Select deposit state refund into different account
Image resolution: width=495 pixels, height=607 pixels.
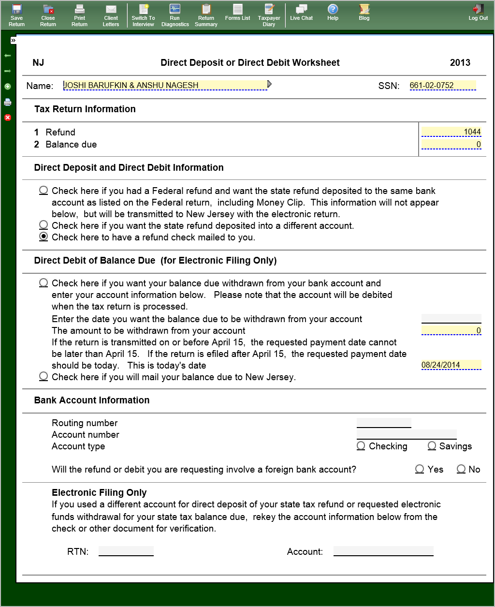(x=44, y=225)
